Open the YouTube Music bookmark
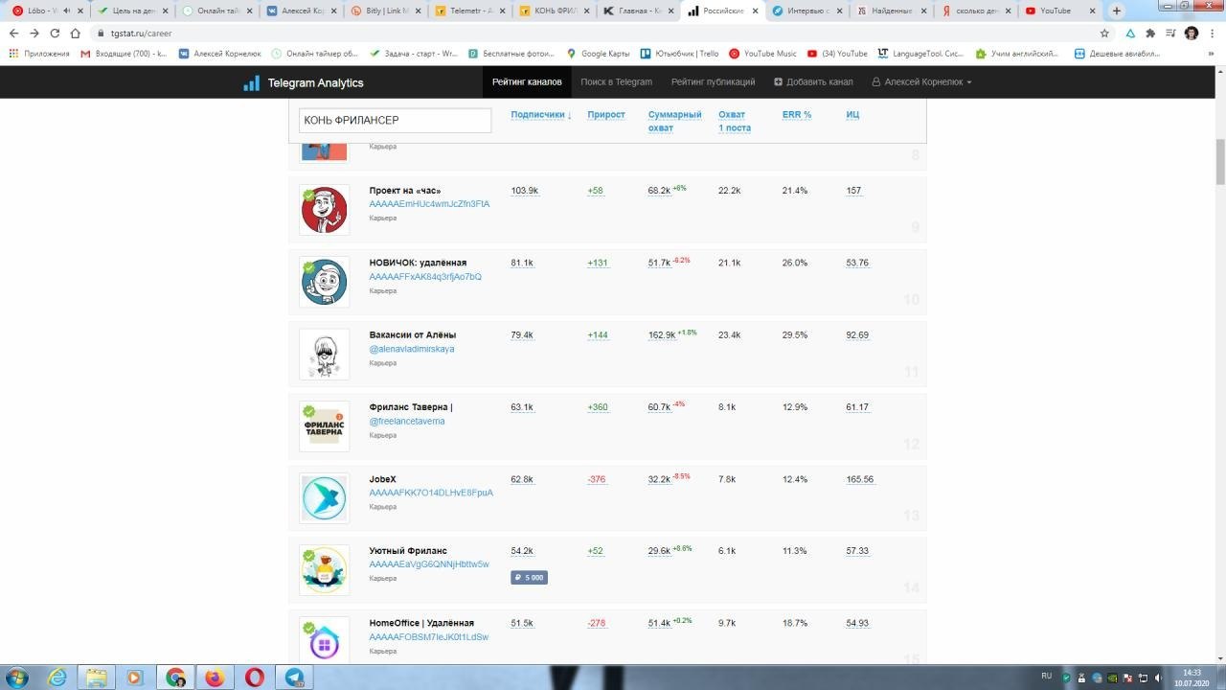This screenshot has height=690, width=1226. (x=762, y=54)
